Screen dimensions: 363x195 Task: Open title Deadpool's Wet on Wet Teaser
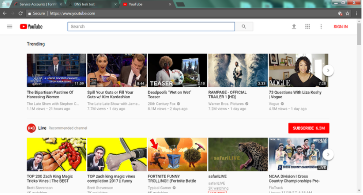[x=170, y=95]
